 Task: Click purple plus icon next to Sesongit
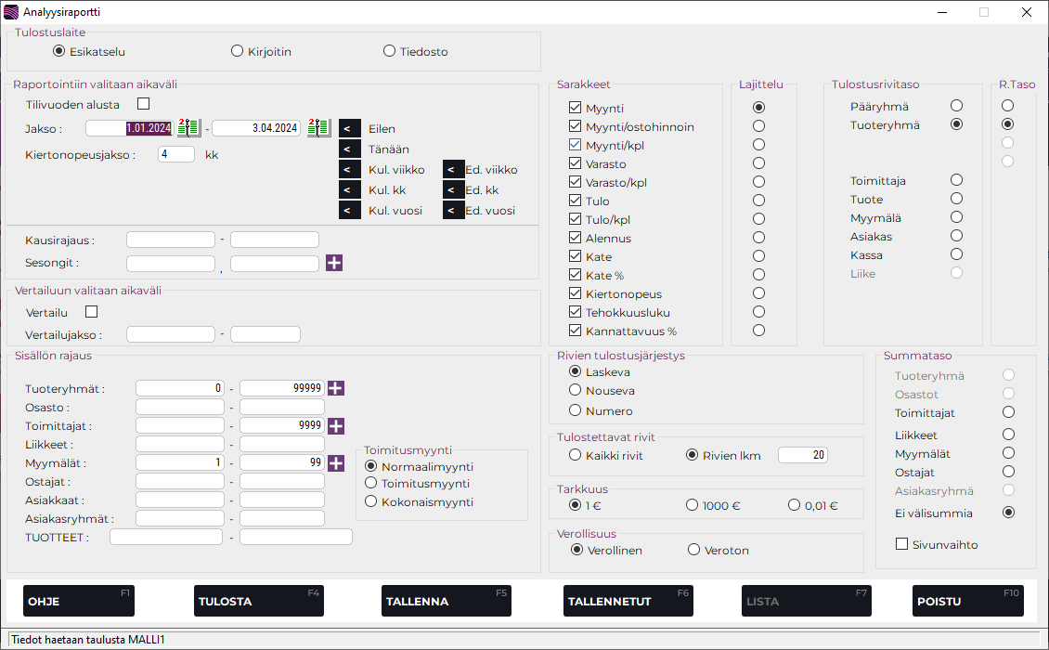pyautogui.click(x=334, y=264)
